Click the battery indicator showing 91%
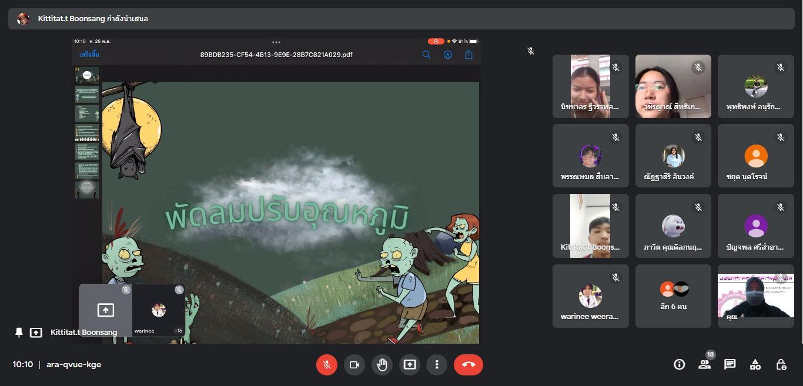The image size is (803, 386). [x=469, y=41]
